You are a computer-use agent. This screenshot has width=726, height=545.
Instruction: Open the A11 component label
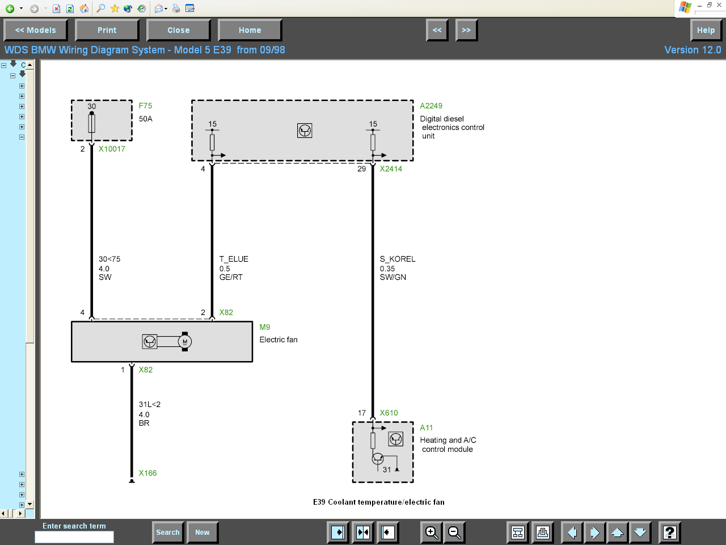427,427
